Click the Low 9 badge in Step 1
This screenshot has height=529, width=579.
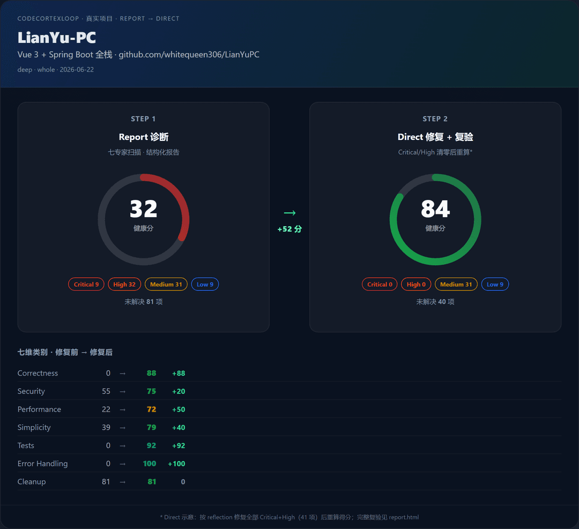[205, 284]
